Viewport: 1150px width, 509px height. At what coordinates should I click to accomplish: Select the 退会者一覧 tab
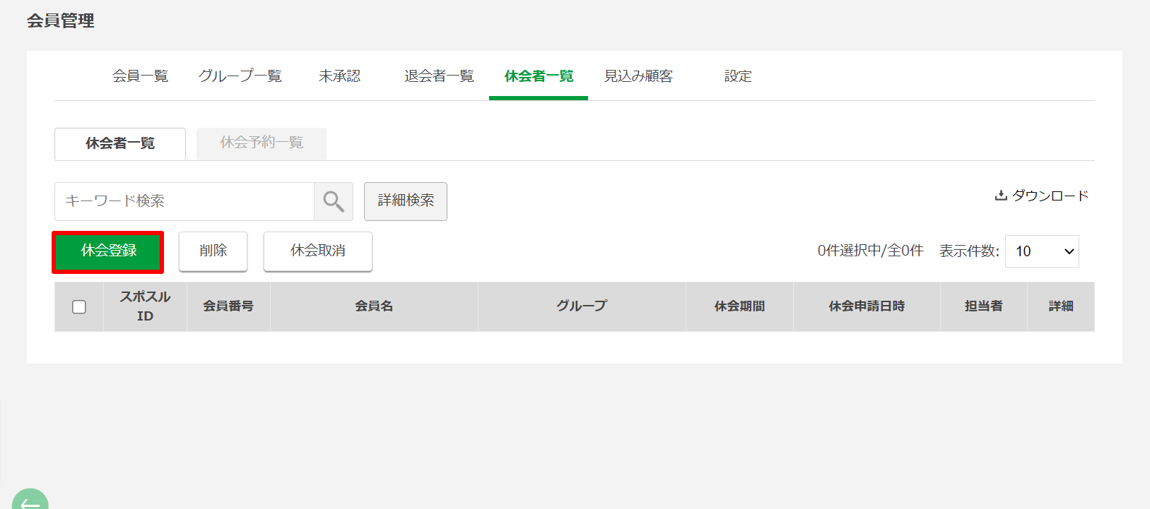439,76
